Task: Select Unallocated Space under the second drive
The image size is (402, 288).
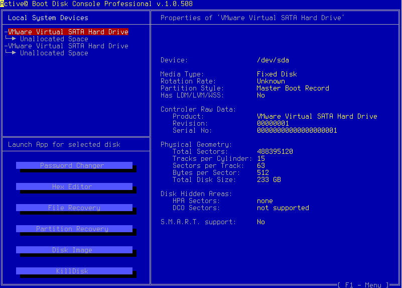Action: (54, 53)
